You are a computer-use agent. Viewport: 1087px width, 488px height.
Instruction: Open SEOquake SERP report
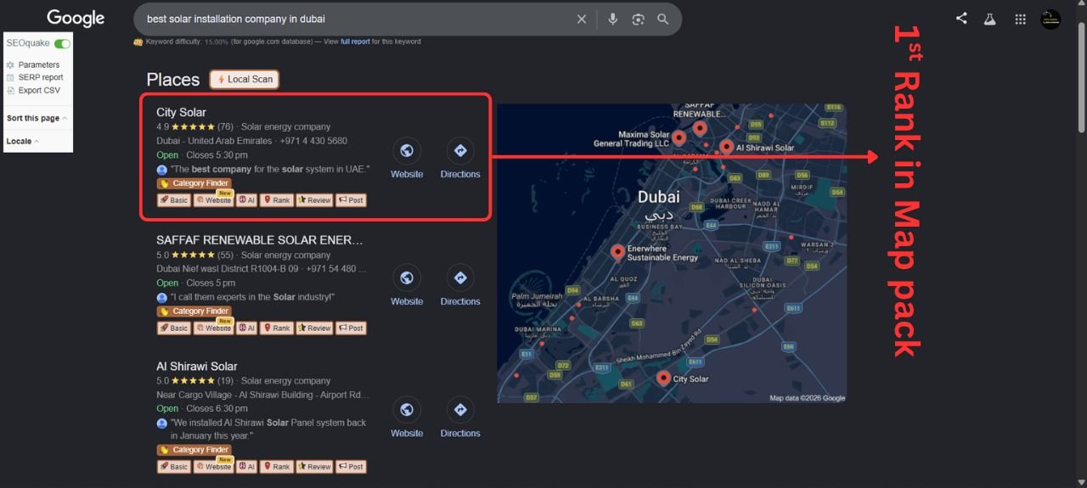pyautogui.click(x=41, y=77)
